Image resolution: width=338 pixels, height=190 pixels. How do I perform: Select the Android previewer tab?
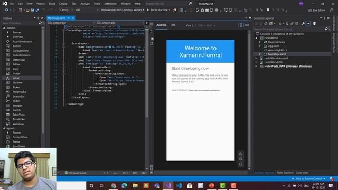[162, 25]
